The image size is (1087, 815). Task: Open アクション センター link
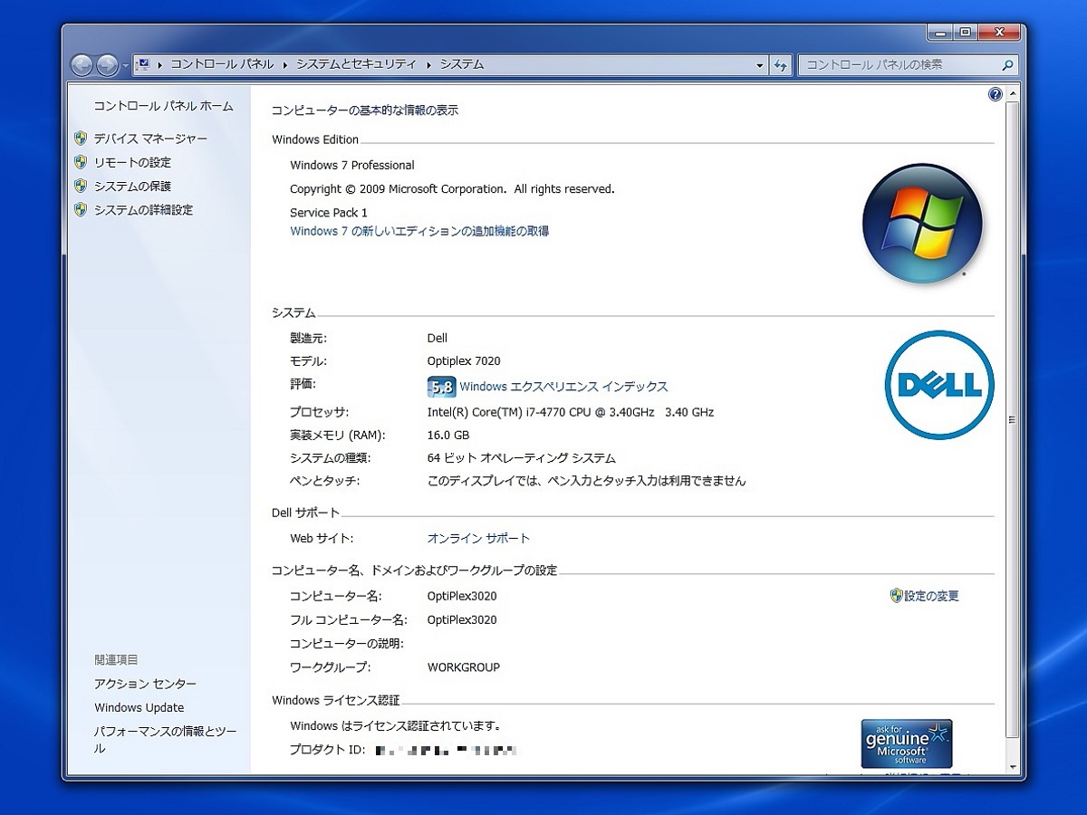click(x=145, y=684)
